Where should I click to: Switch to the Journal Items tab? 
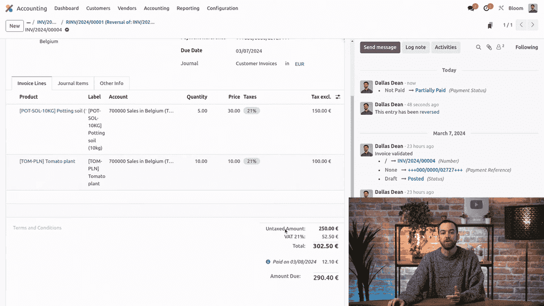point(72,83)
